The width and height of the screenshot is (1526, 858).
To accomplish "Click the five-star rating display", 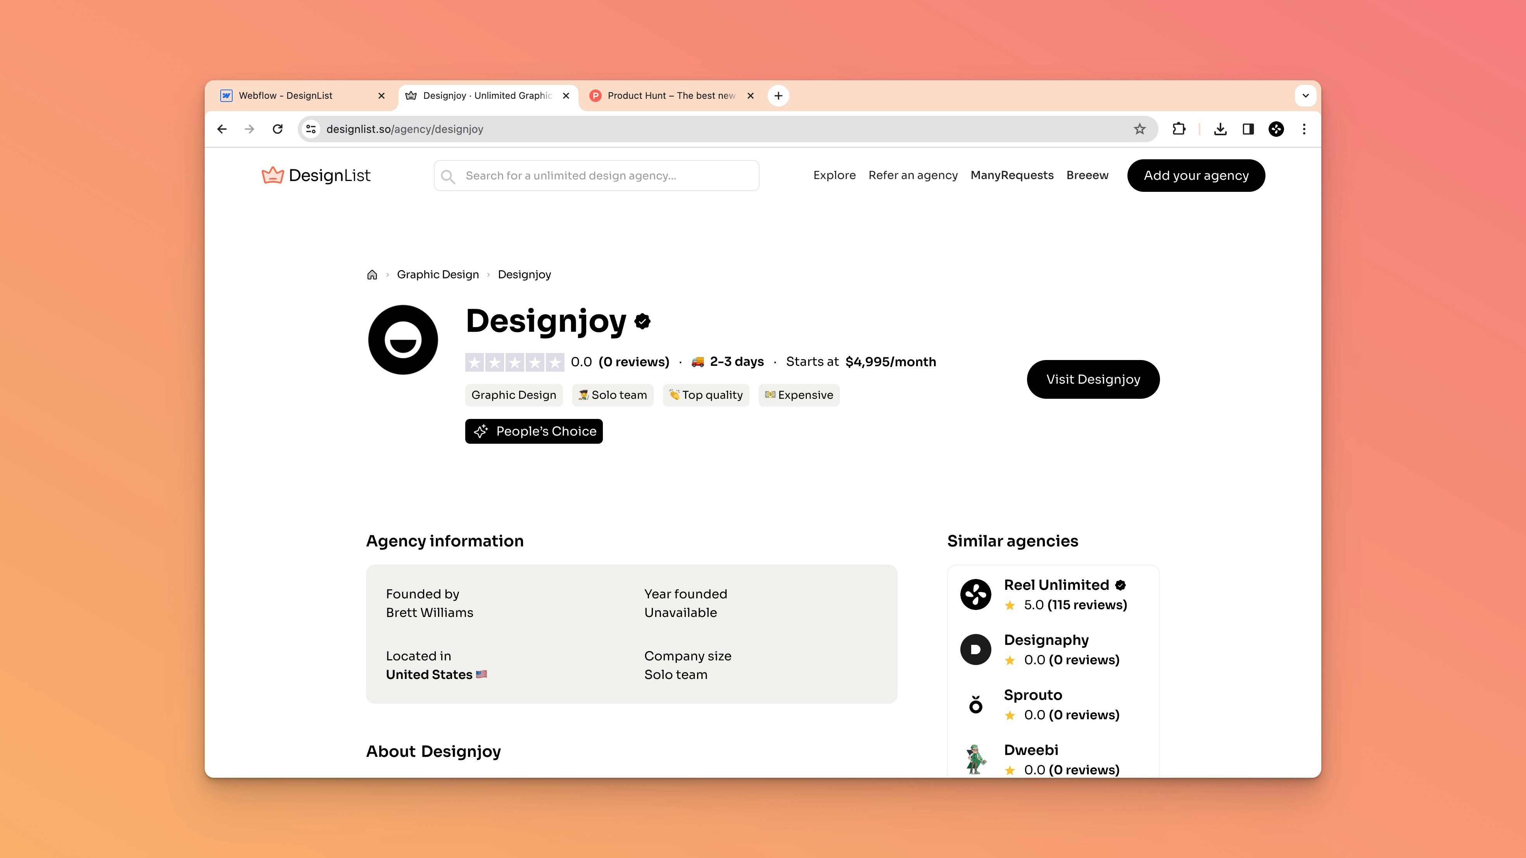I will click(515, 362).
